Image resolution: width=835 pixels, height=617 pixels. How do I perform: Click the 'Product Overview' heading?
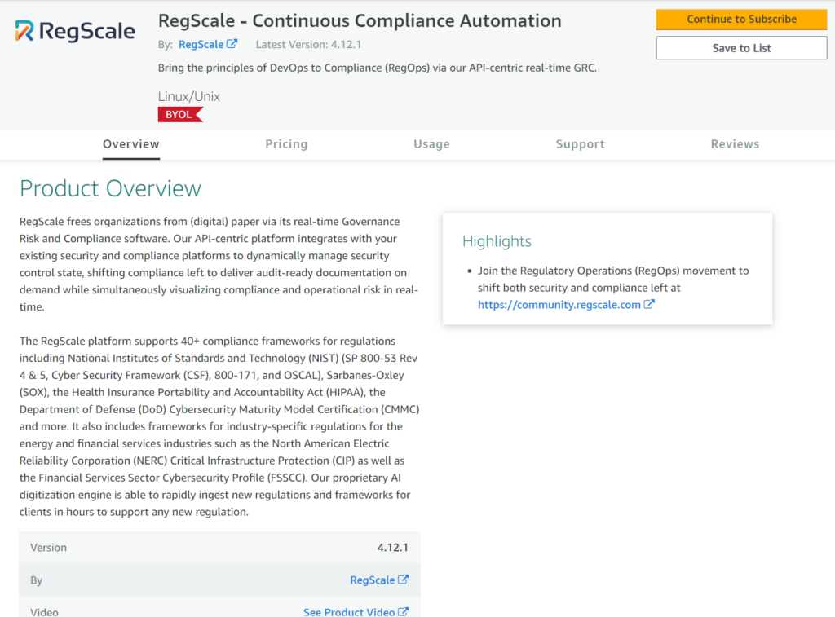(111, 188)
